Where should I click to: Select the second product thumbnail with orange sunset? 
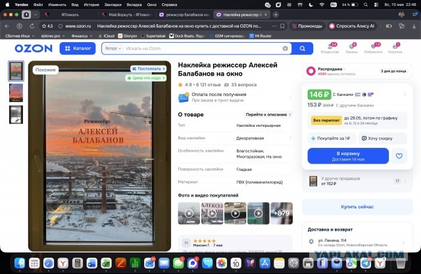pos(16,93)
